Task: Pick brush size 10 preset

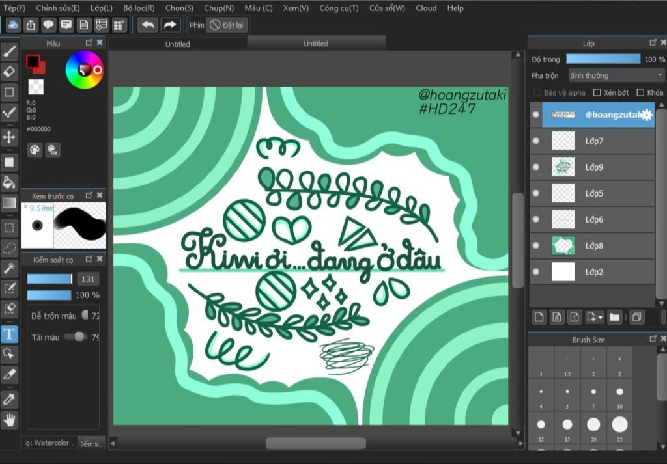Action: (619, 395)
